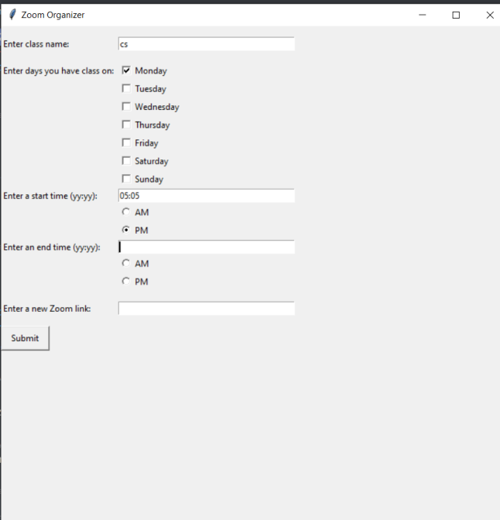Image resolution: width=500 pixels, height=520 pixels.
Task: Close the Zoom Organizer window
Action: (x=490, y=15)
